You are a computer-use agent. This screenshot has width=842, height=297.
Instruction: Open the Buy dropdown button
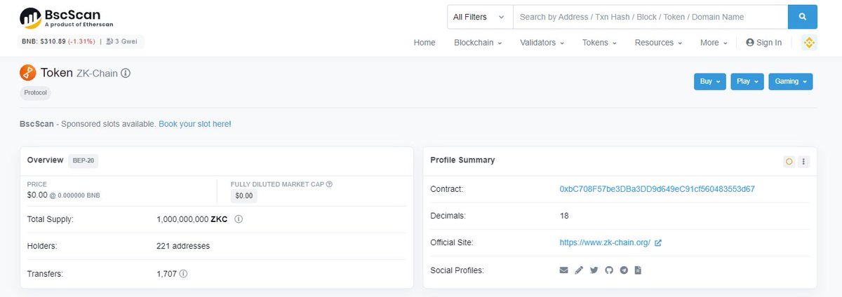pyautogui.click(x=710, y=81)
